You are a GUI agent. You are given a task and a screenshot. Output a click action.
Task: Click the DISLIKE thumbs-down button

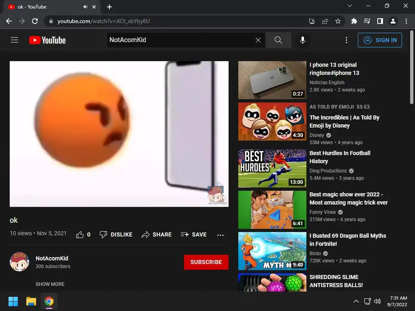[x=116, y=234]
